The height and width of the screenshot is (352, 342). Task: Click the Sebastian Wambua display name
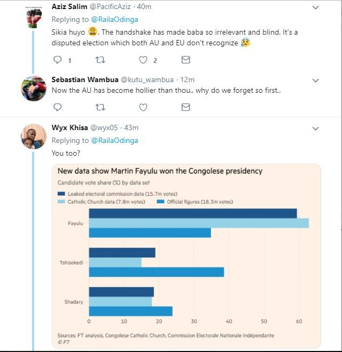[x=85, y=79]
